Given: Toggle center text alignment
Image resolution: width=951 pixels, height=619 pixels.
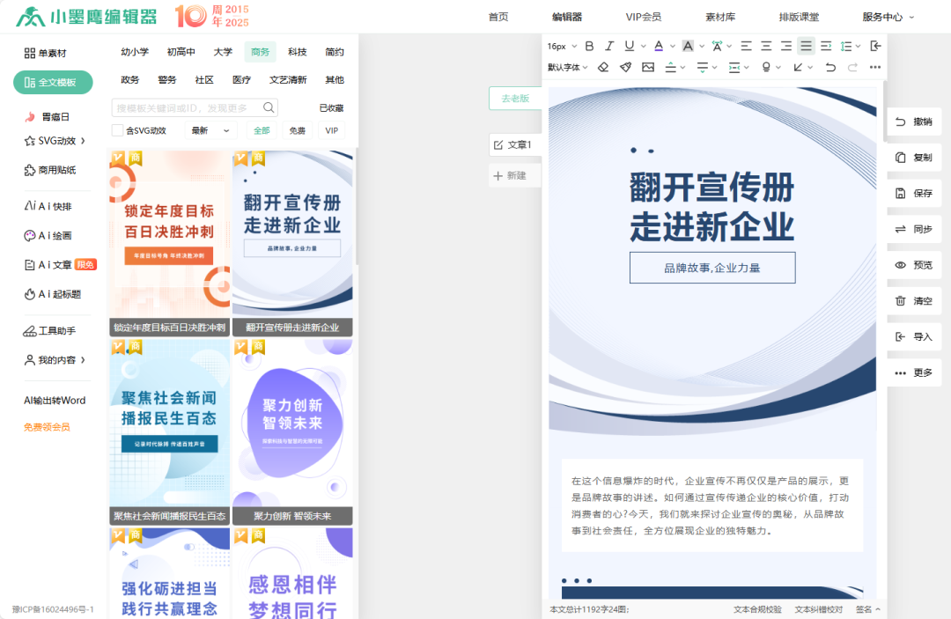Looking at the screenshot, I should pyautogui.click(x=766, y=45).
